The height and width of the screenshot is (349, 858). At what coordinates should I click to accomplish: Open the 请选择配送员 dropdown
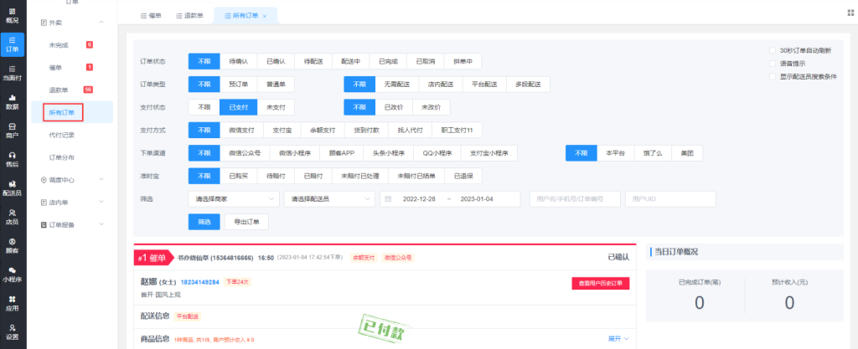pos(328,199)
